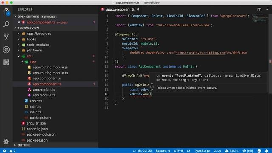The height and width of the screenshot is (153, 272).
Task: Open app.component.ts in Open Editors list
Action: [56, 23]
